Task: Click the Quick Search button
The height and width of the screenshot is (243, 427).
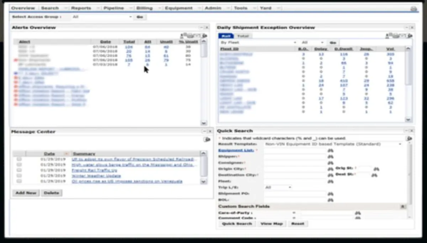Action: 237,224
